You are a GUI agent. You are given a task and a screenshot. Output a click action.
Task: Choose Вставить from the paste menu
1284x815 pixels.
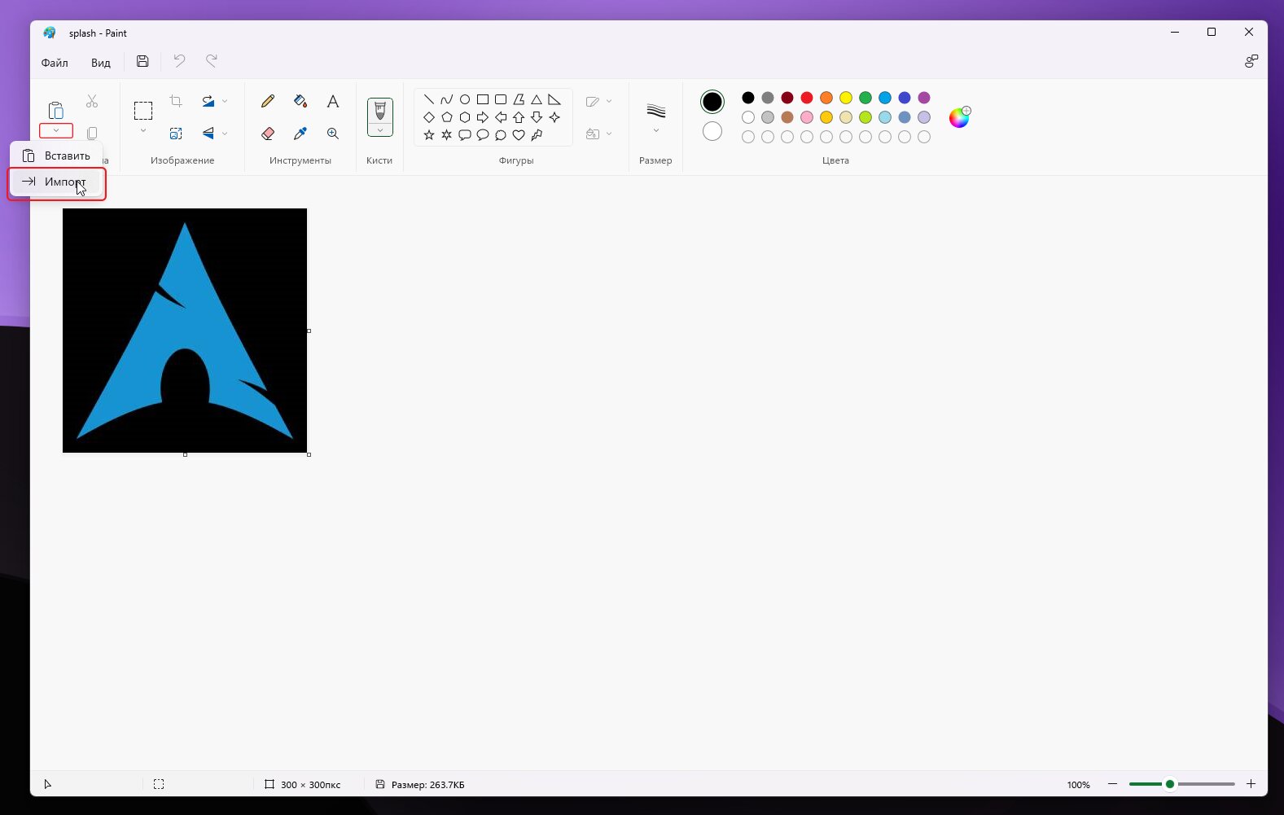pos(56,156)
